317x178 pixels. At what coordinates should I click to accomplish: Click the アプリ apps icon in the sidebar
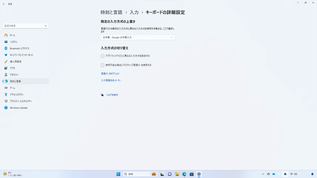tap(6, 68)
